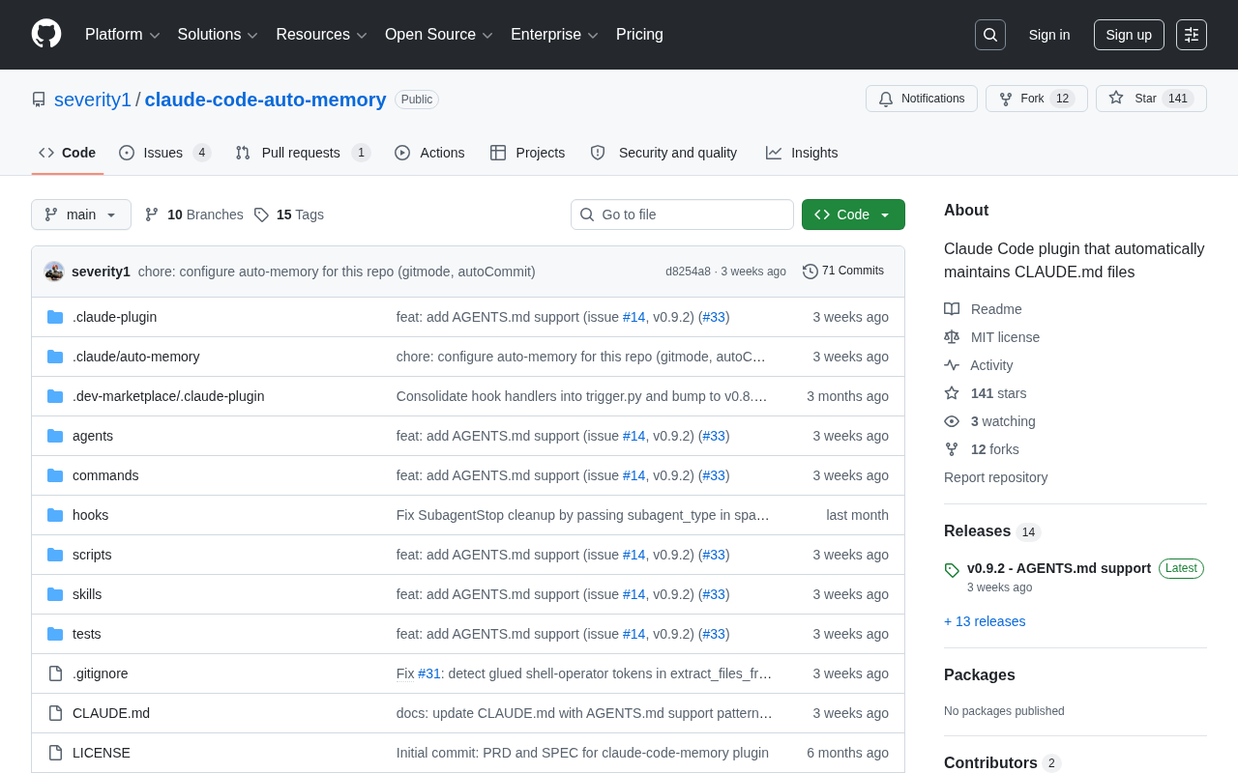Expand the Solutions menu
The width and height of the screenshot is (1238, 773).
pos(218,35)
